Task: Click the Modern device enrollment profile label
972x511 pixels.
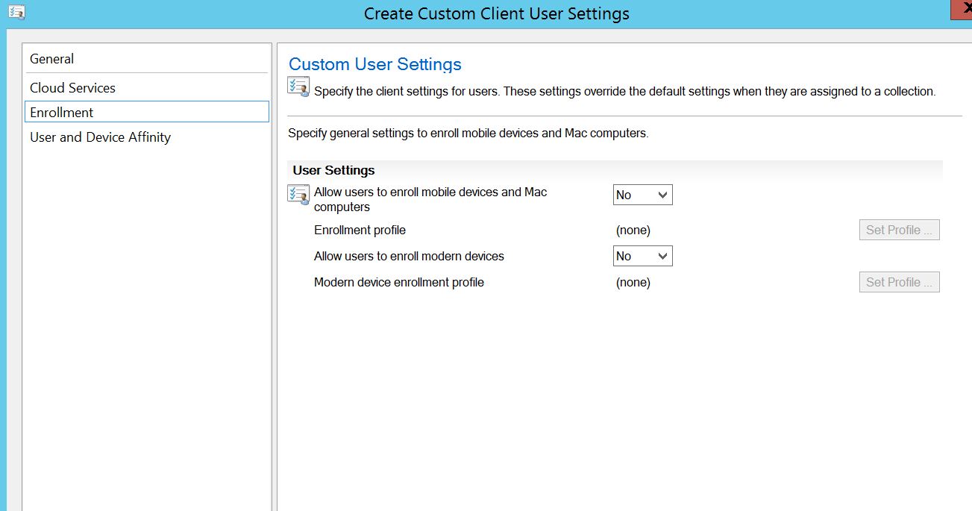Action: point(399,282)
